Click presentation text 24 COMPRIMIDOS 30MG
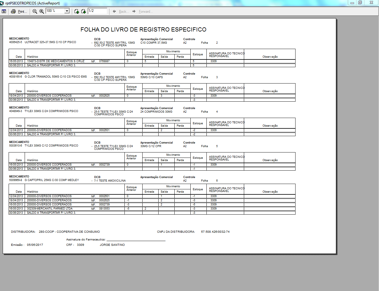379x291 pixels. tap(156, 112)
